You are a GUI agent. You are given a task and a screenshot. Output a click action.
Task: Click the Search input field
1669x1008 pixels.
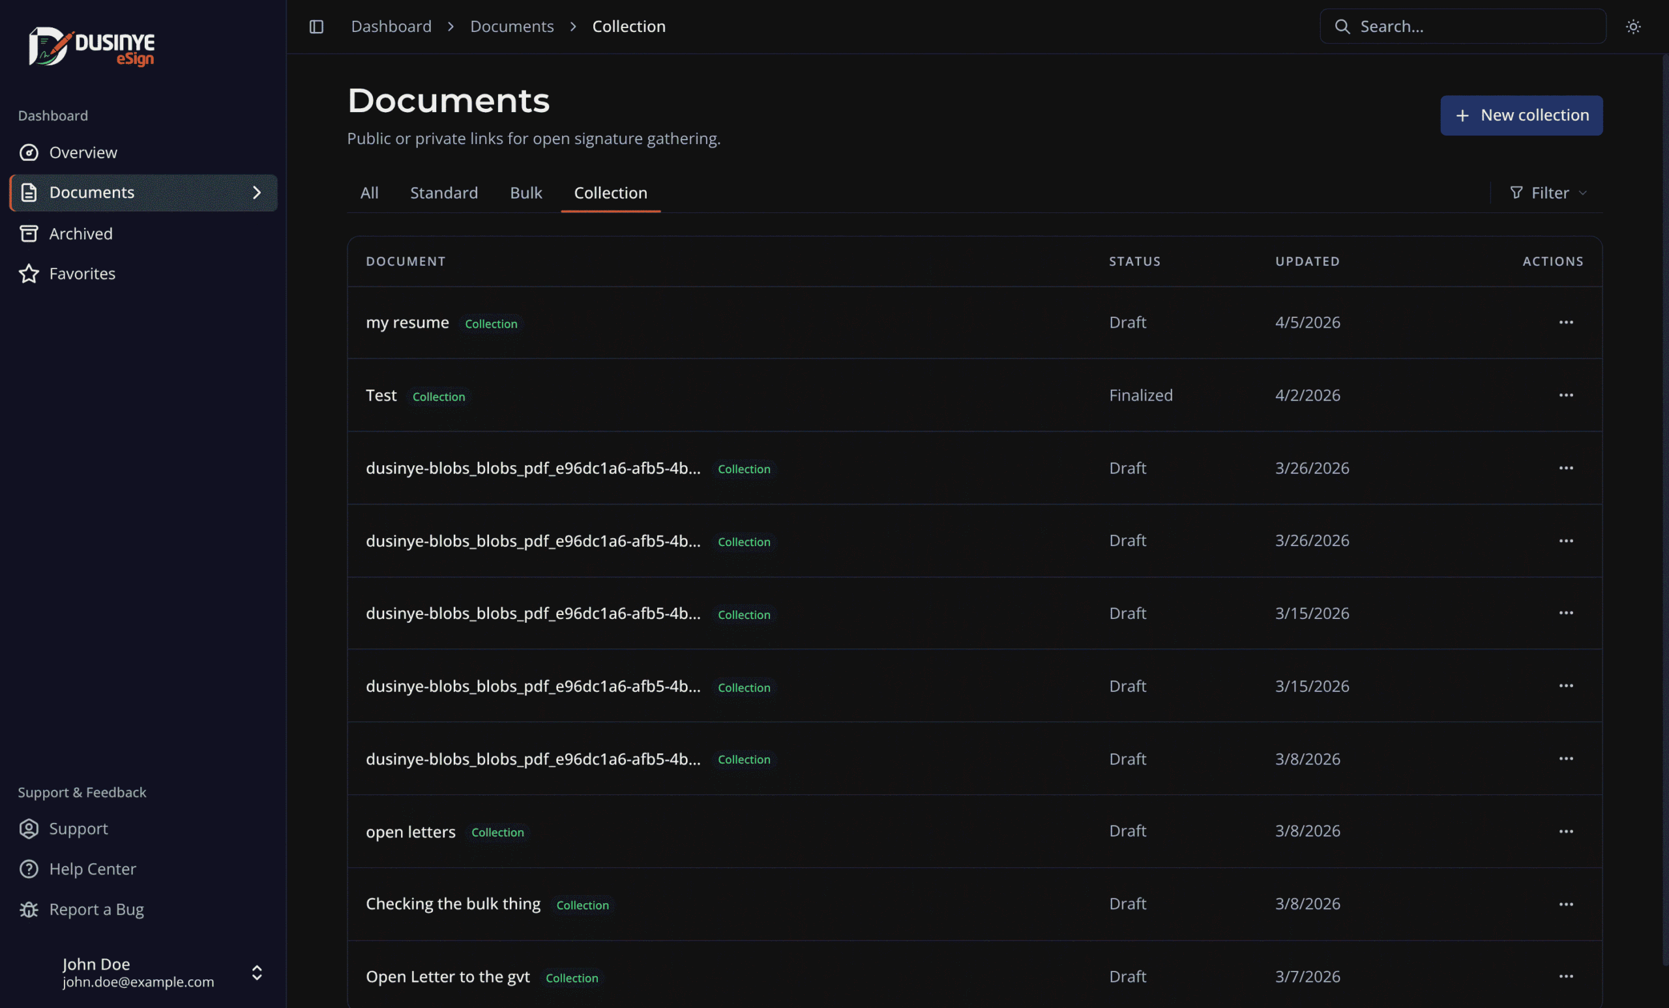tap(1463, 27)
